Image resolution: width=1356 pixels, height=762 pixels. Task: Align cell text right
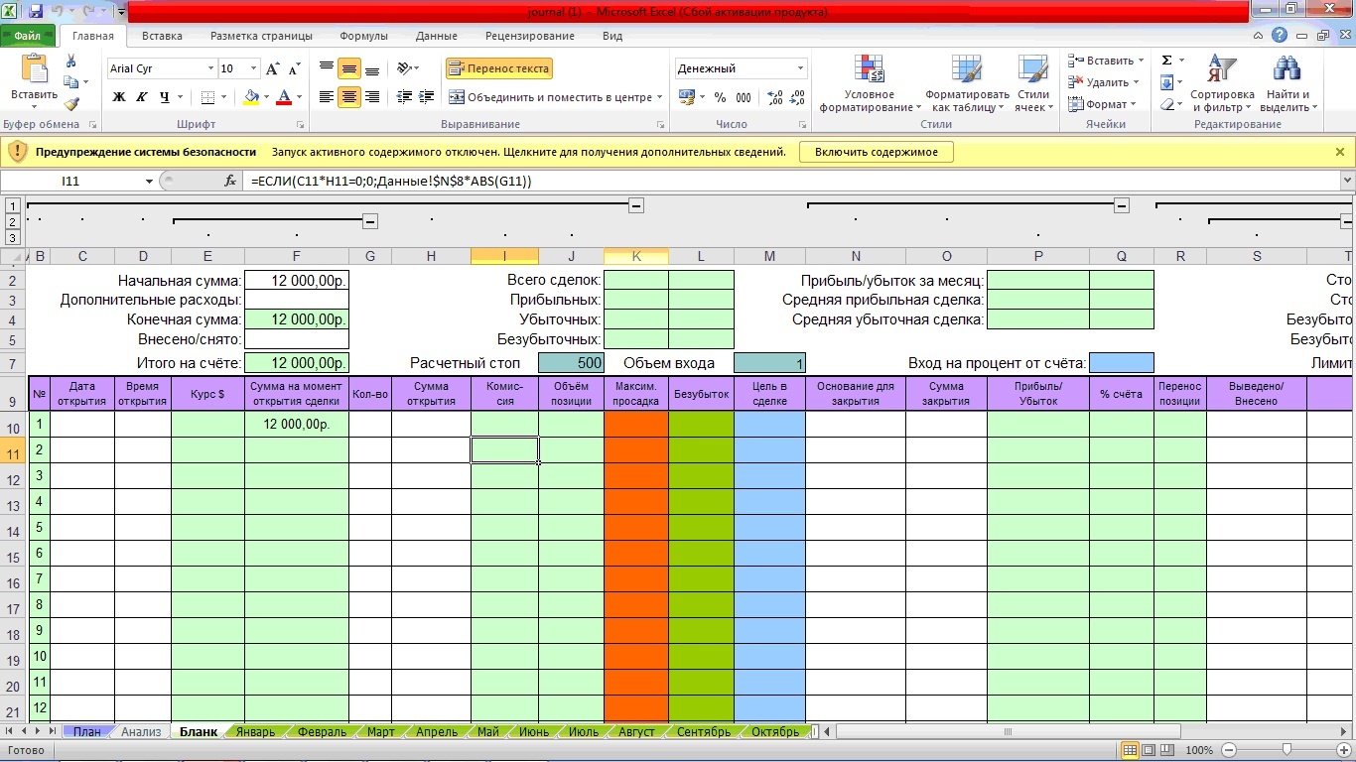pyautogui.click(x=372, y=97)
